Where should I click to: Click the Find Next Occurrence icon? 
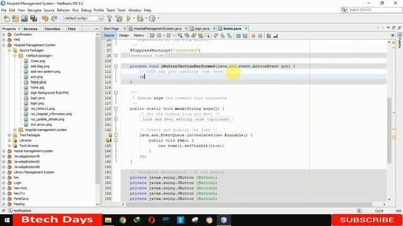[x=194, y=36]
